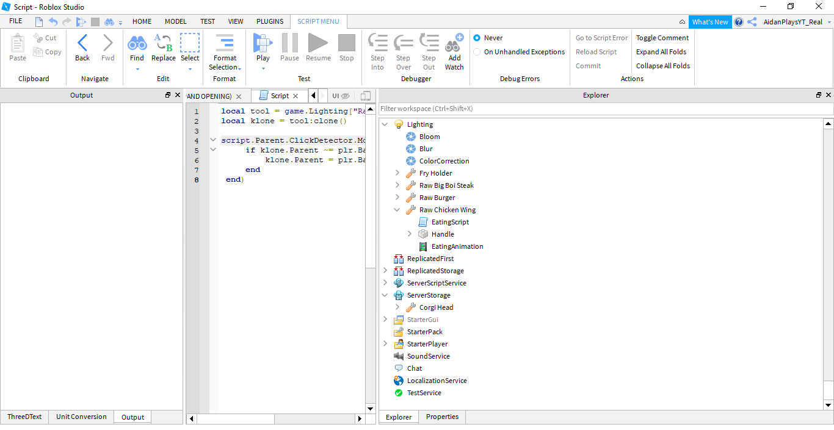Click the Find binoculars icon
Image resolution: width=834 pixels, height=430 pixels.
click(x=137, y=43)
